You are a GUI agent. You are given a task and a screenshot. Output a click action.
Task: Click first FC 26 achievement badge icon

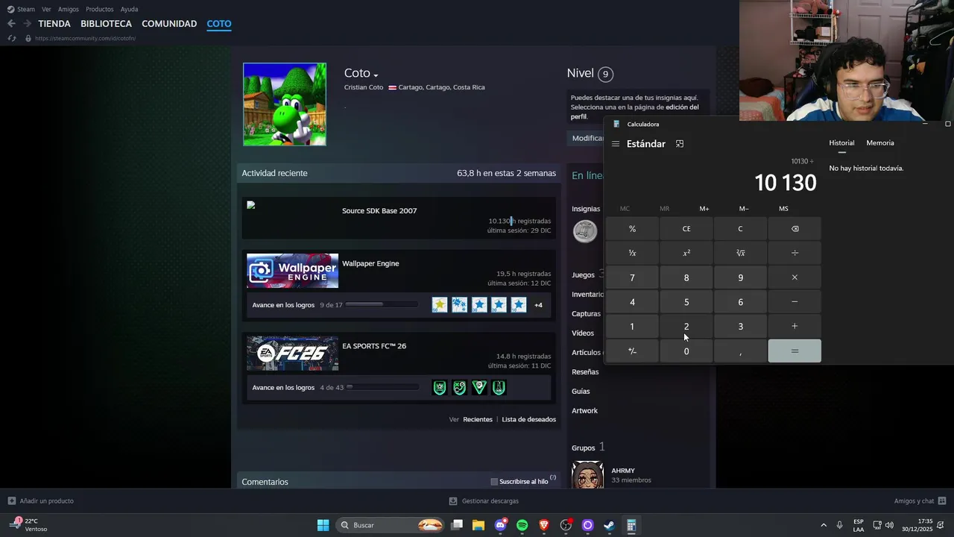click(x=440, y=388)
